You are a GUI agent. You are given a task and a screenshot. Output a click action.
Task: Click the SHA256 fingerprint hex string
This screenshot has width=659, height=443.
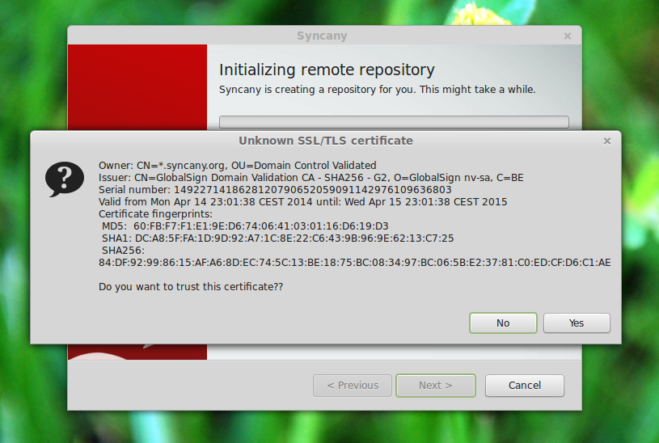(355, 263)
